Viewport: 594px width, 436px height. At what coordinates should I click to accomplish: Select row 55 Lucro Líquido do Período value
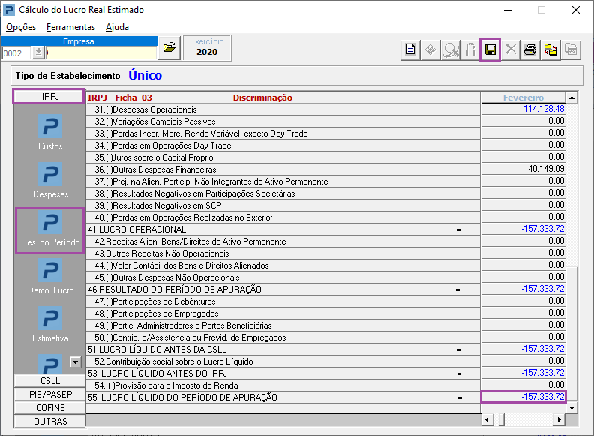(523, 397)
